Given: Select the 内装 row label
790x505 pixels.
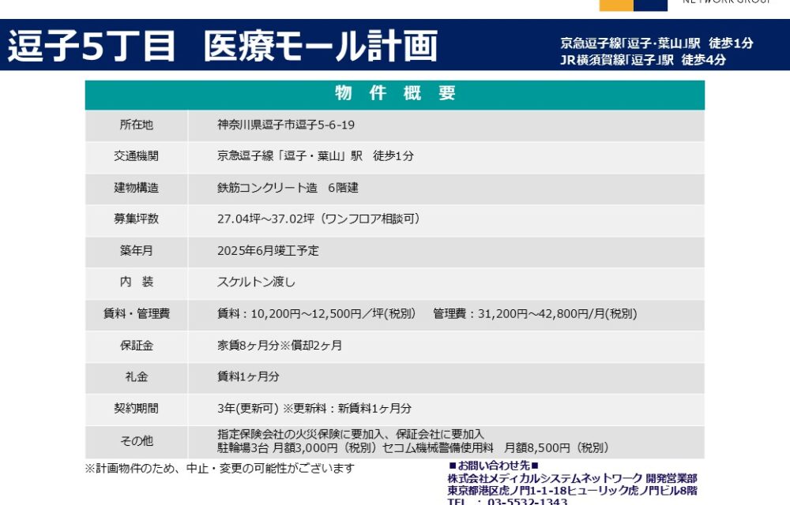Looking at the screenshot, I should pos(137,282).
